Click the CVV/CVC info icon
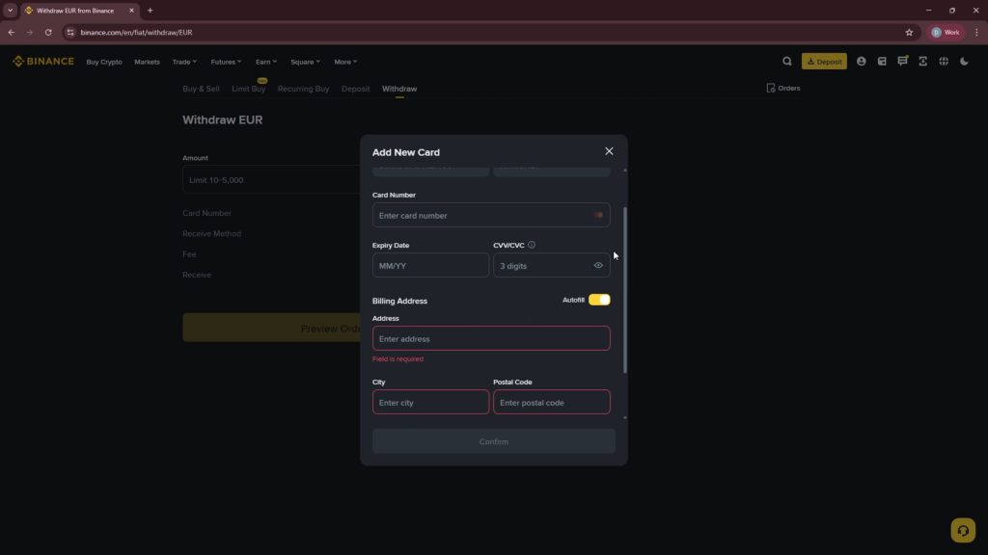The height and width of the screenshot is (555, 988). [x=532, y=245]
